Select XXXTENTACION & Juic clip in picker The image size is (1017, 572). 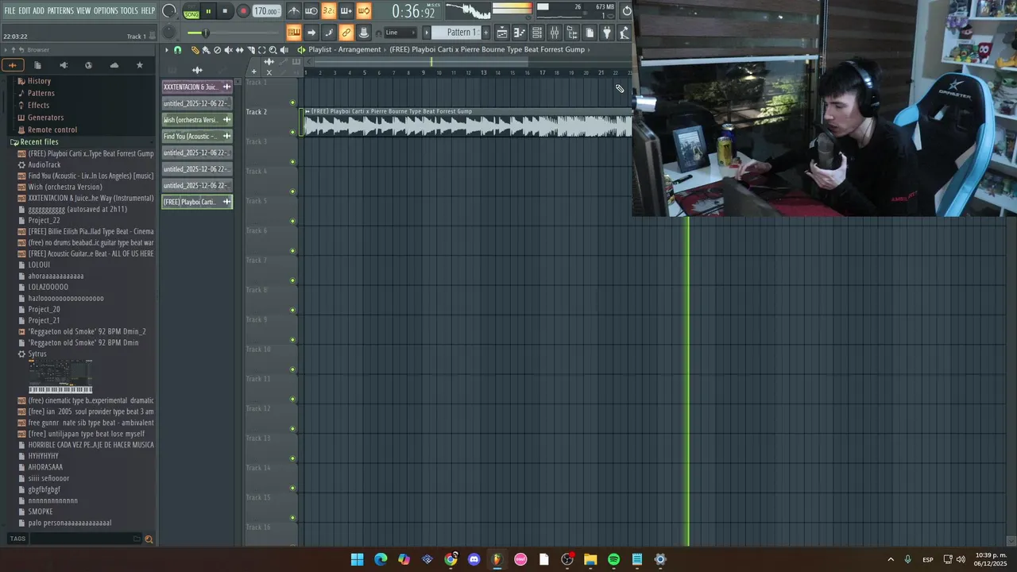[197, 87]
